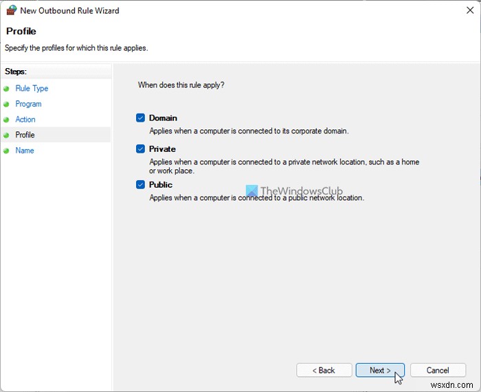Image resolution: width=481 pixels, height=392 pixels.
Task: Click the green bullet beside Name
Action: [6, 151]
